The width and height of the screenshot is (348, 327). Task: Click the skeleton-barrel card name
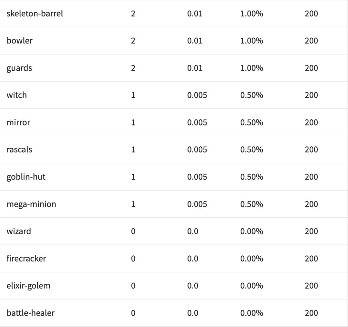point(34,14)
